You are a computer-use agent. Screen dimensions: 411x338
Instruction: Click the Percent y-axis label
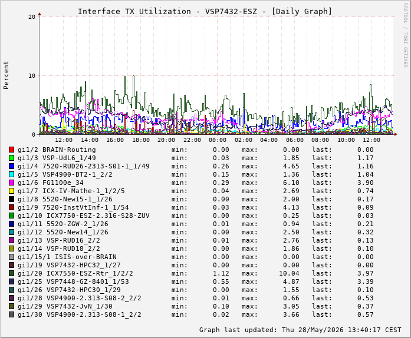click(6, 75)
